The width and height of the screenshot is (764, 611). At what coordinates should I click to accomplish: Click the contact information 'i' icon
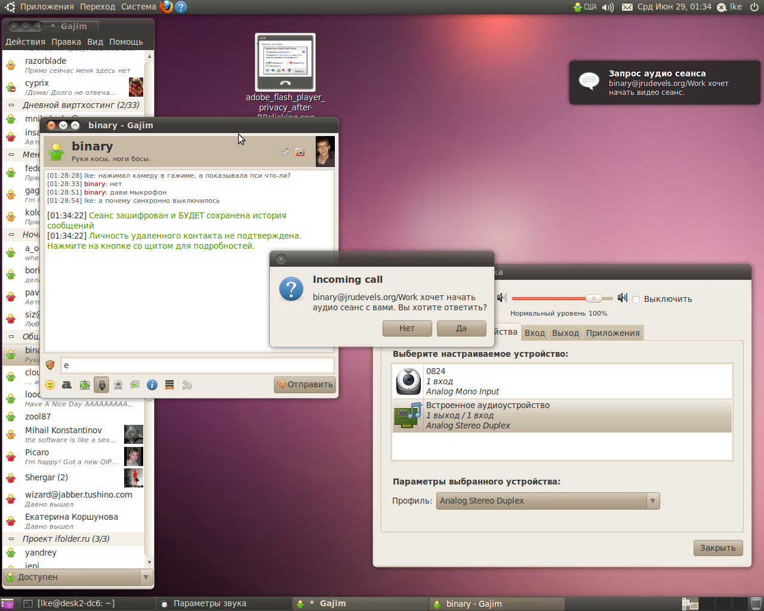[x=152, y=385]
